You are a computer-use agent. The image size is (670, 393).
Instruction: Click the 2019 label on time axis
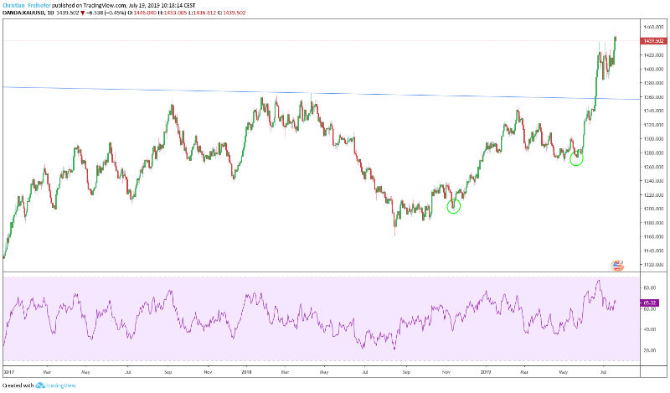pyautogui.click(x=483, y=369)
